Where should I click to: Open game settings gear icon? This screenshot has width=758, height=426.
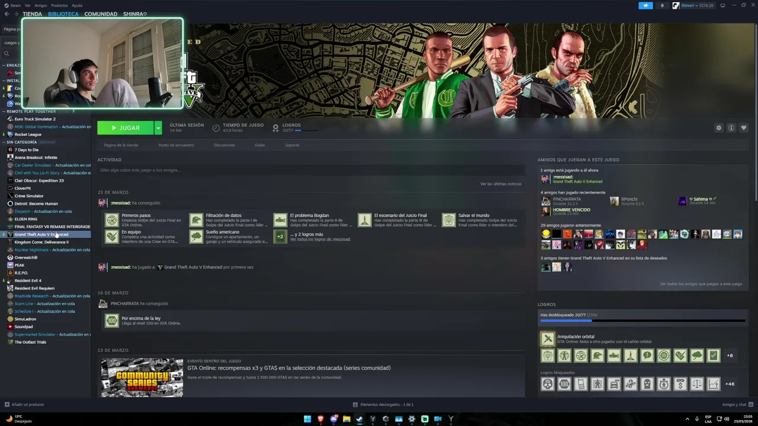(x=719, y=128)
